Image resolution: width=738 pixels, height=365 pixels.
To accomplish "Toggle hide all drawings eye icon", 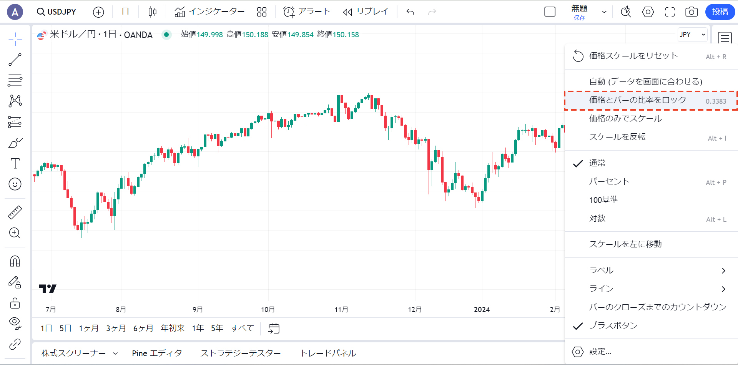I will [15, 324].
